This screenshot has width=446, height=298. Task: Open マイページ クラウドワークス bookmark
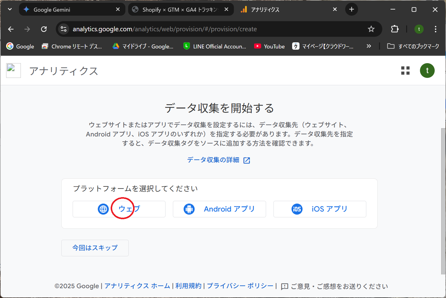(x=323, y=46)
